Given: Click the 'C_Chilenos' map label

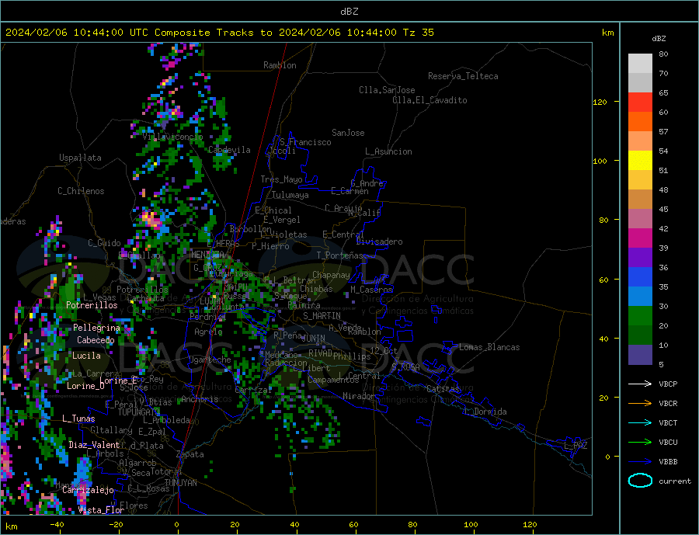Looking at the screenshot, I should [81, 191].
